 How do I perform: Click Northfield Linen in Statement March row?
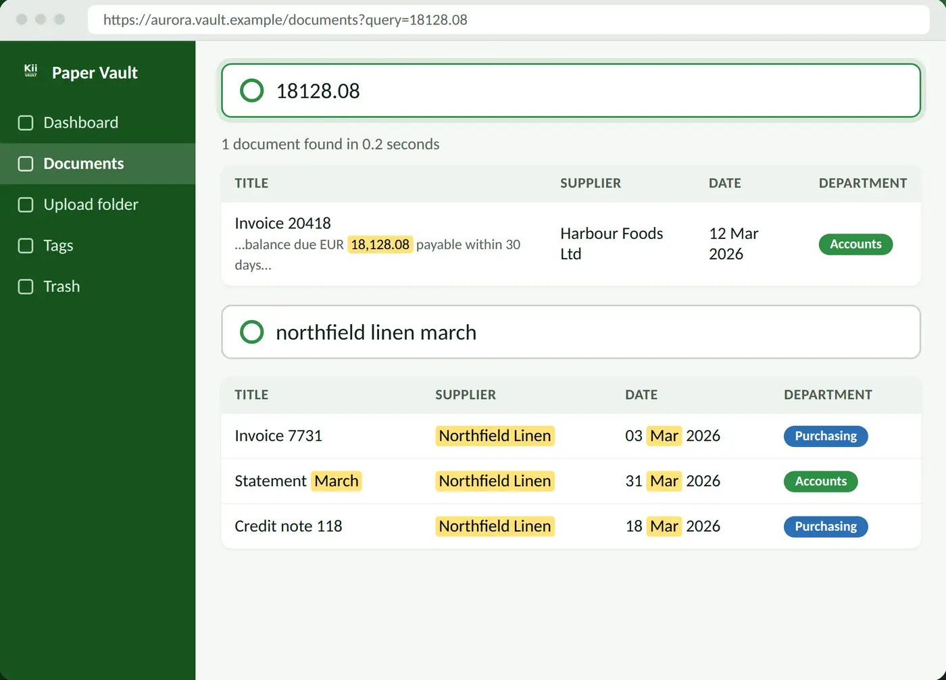pyautogui.click(x=495, y=481)
